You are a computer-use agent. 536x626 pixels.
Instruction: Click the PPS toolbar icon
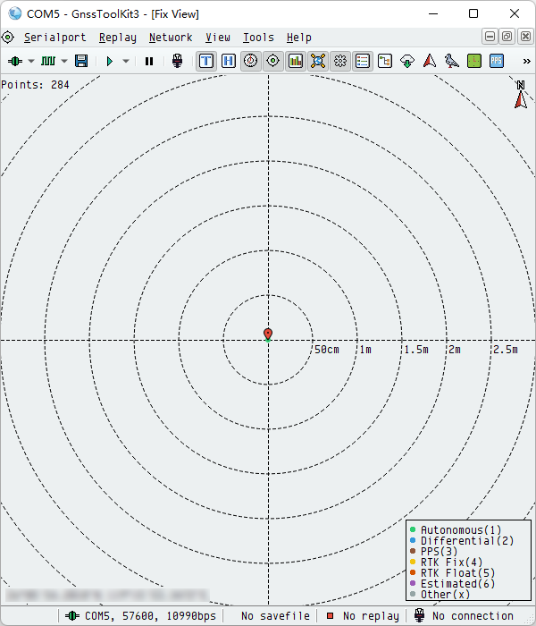497,61
